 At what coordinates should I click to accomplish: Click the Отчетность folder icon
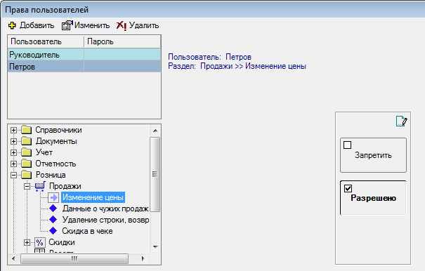tap(27, 164)
